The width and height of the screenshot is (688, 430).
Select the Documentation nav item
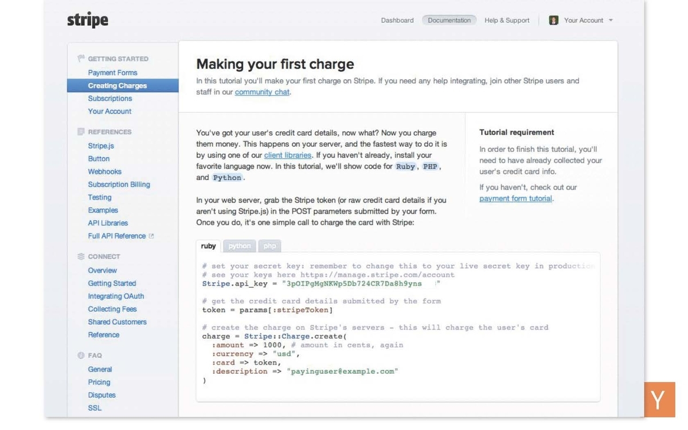(x=449, y=20)
